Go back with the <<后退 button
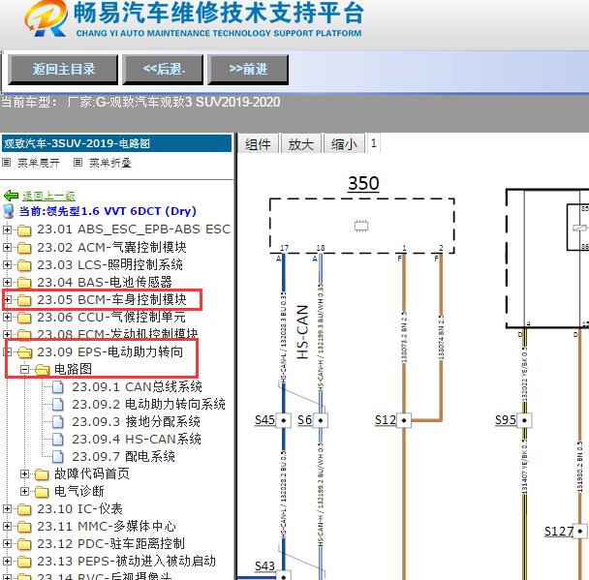This screenshot has height=580, width=589. click(163, 69)
